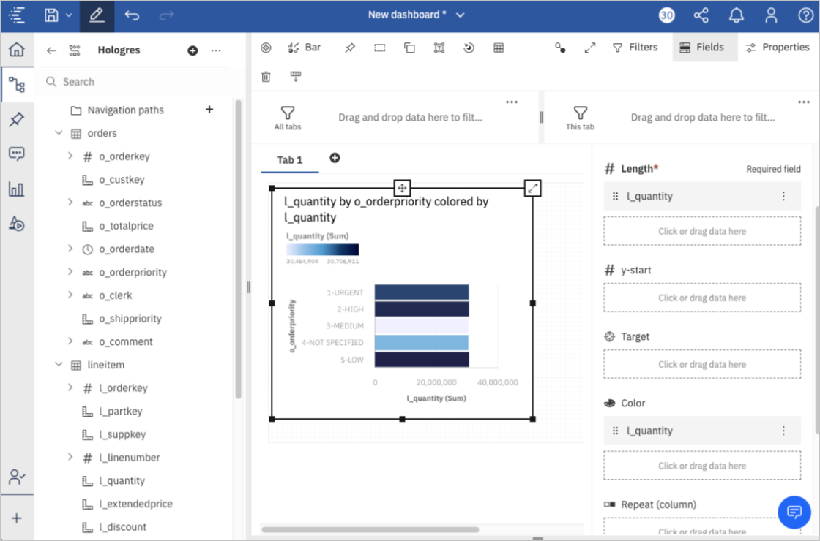Select l_extendedprice in the tree
Image resolution: width=820 pixels, height=541 pixels.
[136, 504]
